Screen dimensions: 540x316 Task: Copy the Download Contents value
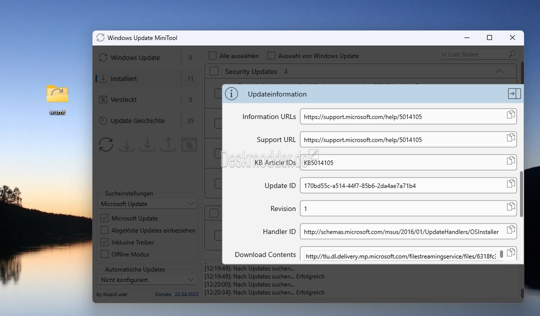point(510,252)
